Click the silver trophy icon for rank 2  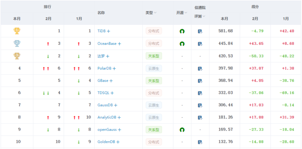pos(17,44)
